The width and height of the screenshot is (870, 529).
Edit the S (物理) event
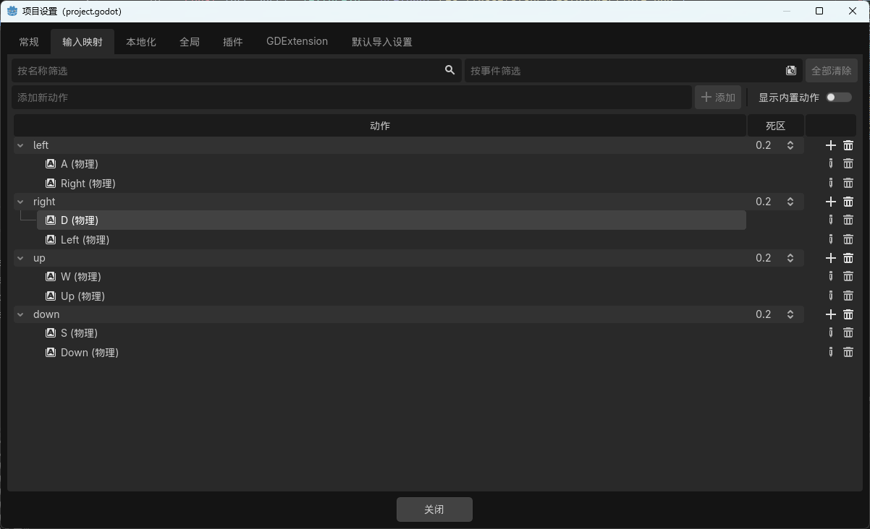831,333
